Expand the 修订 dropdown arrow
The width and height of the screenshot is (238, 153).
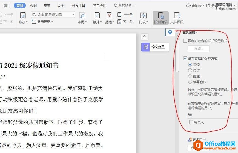(27, 22)
